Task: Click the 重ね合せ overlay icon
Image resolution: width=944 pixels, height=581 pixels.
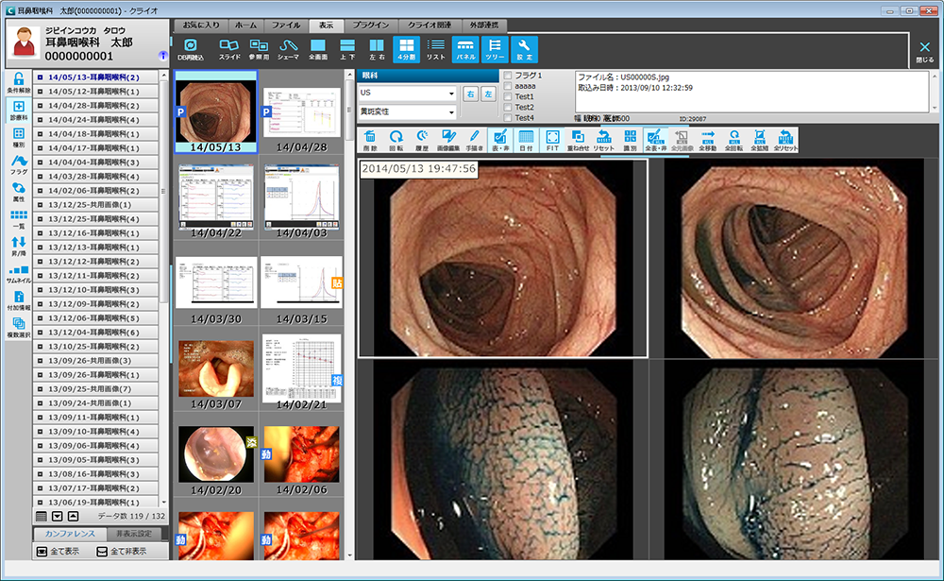Action: (578, 140)
